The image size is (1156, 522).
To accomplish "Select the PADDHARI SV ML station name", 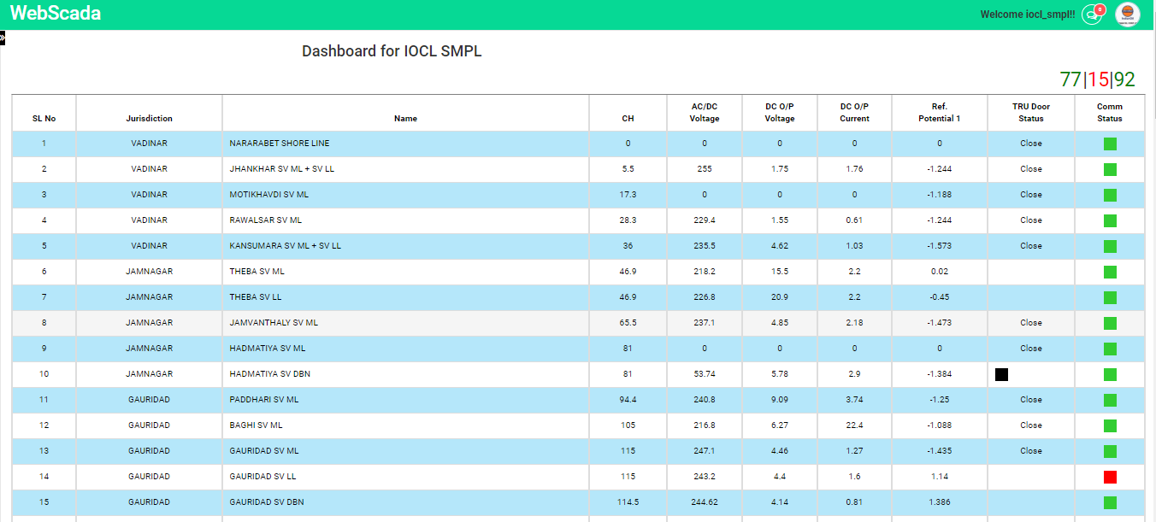I will pyautogui.click(x=263, y=400).
